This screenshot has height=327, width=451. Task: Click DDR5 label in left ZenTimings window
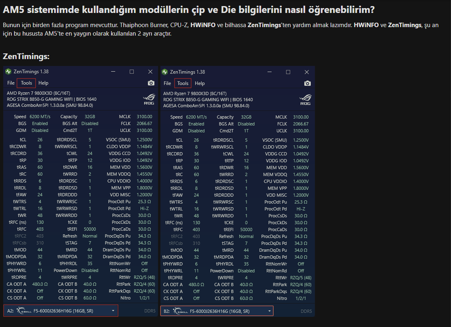(150, 310)
